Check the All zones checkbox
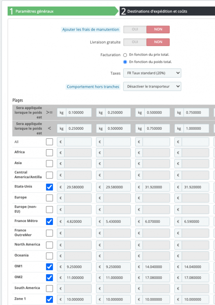Image resolution: width=215 pixels, height=305 pixels. [x=49, y=142]
